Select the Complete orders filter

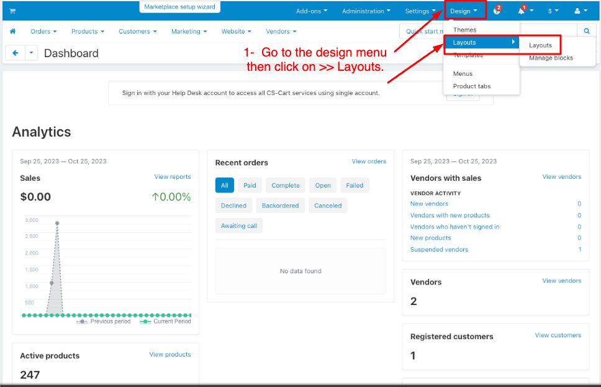tap(286, 185)
